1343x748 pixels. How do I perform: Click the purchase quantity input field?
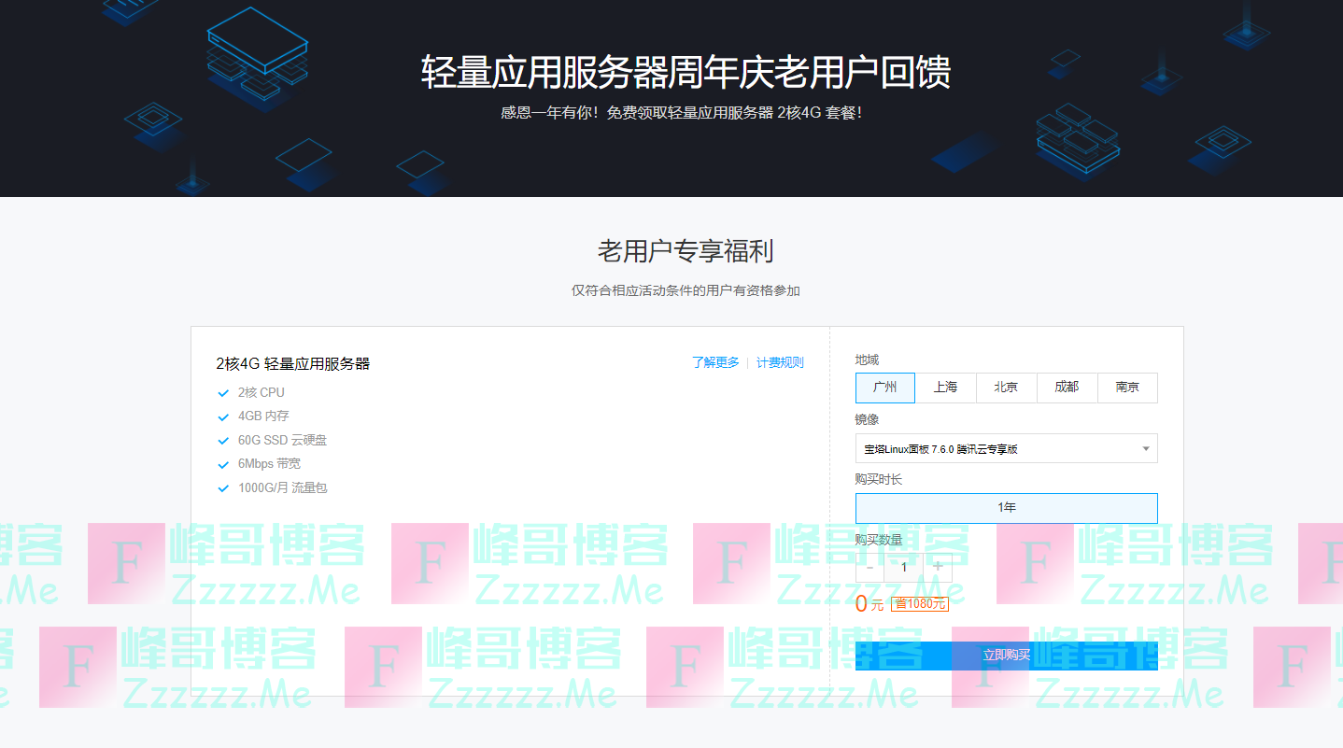pyautogui.click(x=904, y=567)
